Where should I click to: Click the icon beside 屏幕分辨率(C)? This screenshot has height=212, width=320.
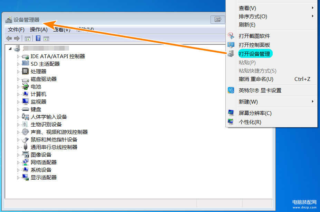click(231, 113)
